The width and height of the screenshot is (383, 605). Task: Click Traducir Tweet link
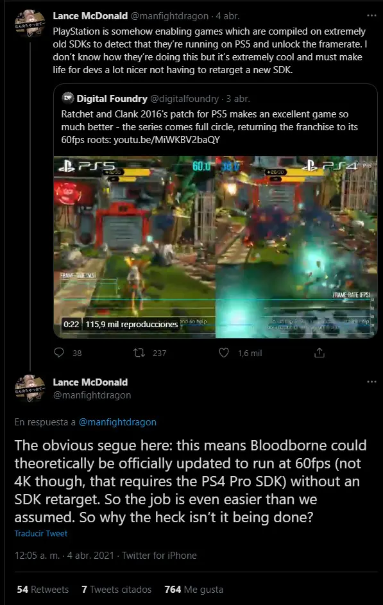coord(41,534)
